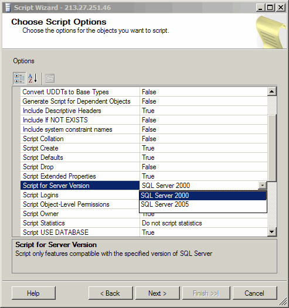The image size is (289, 308).
Task: Click False value for Convert UDDTs row
Action: 203,92
